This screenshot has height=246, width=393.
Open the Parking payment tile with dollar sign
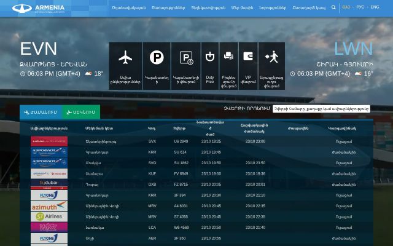pos(186,66)
